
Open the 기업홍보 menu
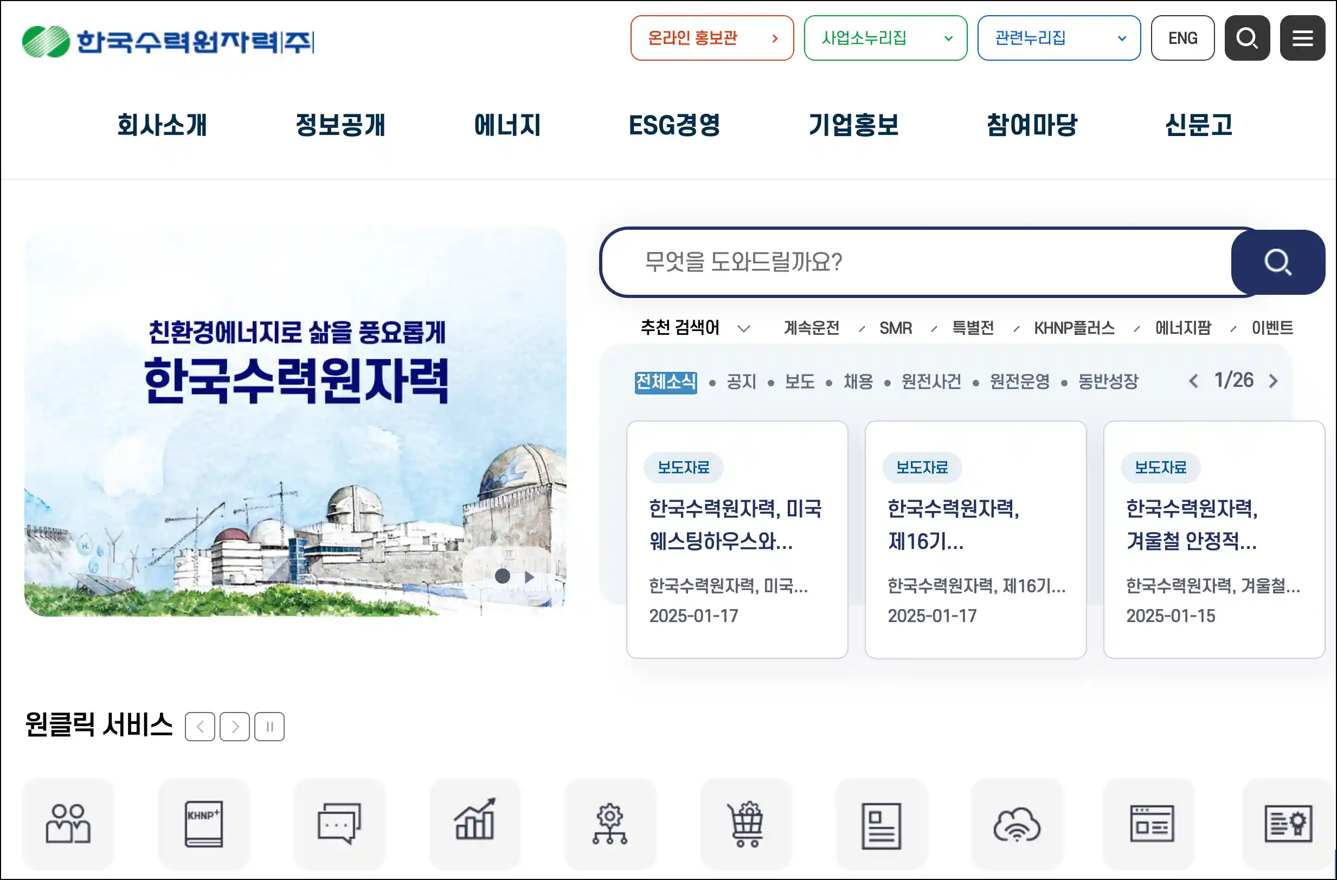point(854,125)
